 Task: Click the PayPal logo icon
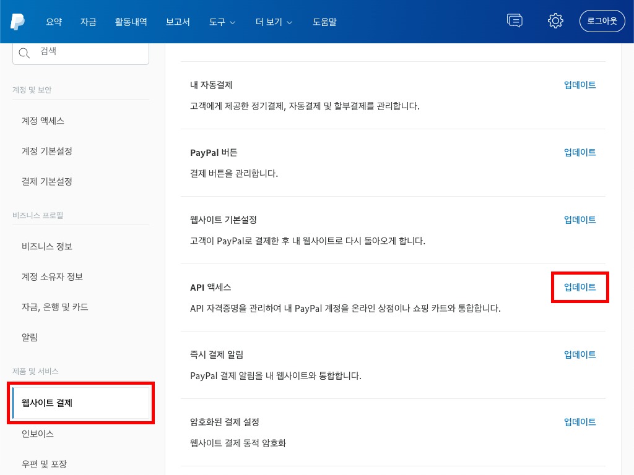click(x=17, y=22)
